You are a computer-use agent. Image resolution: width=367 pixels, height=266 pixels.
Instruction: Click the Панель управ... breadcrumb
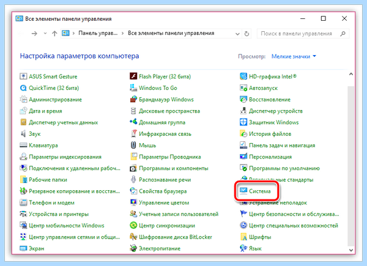tap(98, 33)
